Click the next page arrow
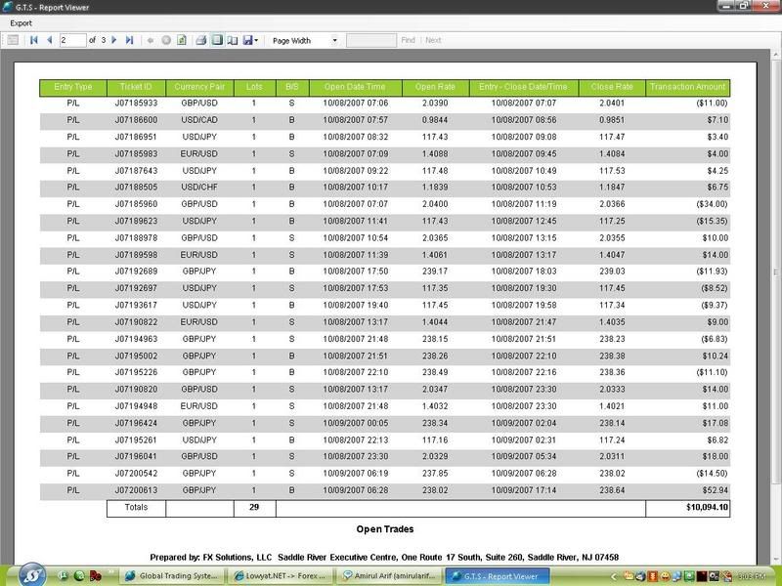782x586 pixels. point(114,40)
